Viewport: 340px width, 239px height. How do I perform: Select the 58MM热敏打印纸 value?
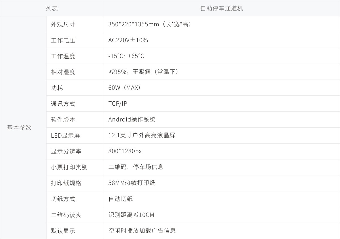coord(132,183)
